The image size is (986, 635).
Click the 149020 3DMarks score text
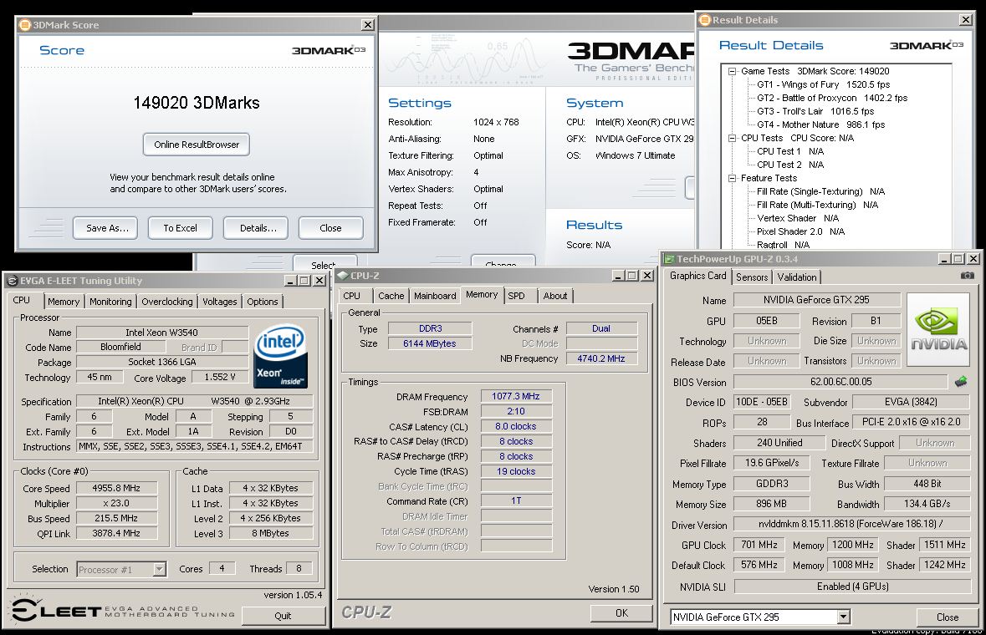(x=197, y=103)
